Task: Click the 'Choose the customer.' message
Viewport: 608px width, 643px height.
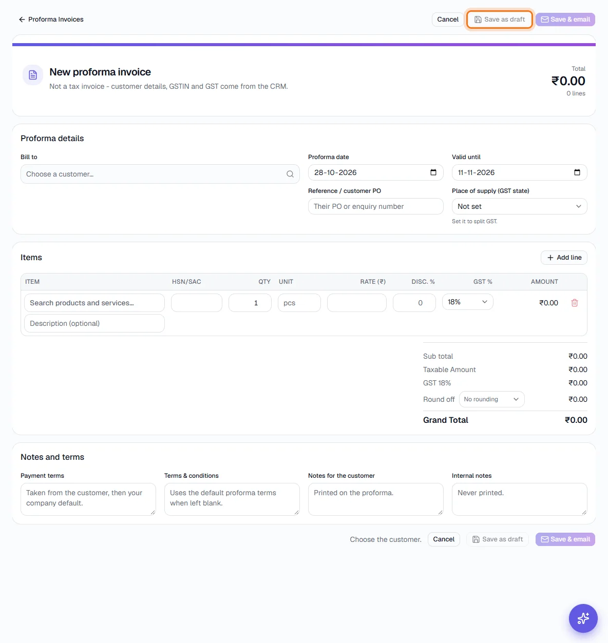Action: tap(386, 539)
